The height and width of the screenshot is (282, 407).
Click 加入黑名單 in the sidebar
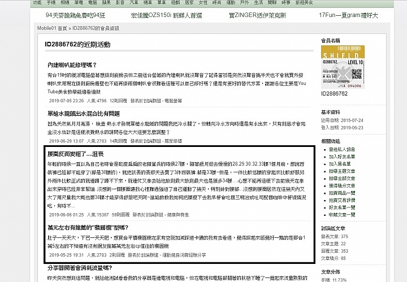click(x=340, y=164)
